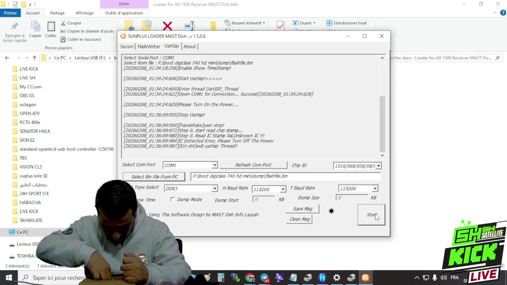
Task: Open the Sscom tab in Sunplus Loader
Action: click(x=127, y=46)
